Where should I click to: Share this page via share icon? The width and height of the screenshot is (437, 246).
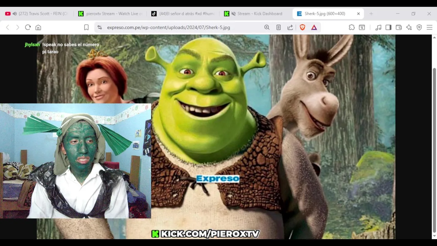click(290, 27)
